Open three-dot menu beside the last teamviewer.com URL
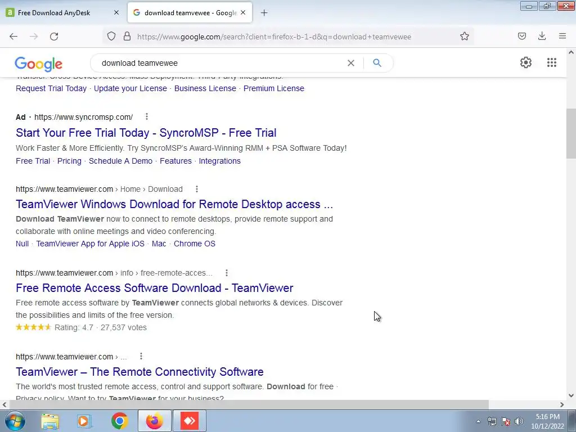The height and width of the screenshot is (432, 576). pyautogui.click(x=141, y=356)
